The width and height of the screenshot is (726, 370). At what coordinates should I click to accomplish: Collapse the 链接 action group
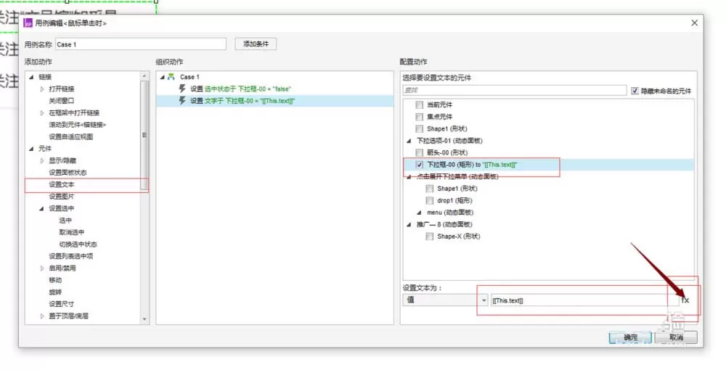(x=31, y=77)
